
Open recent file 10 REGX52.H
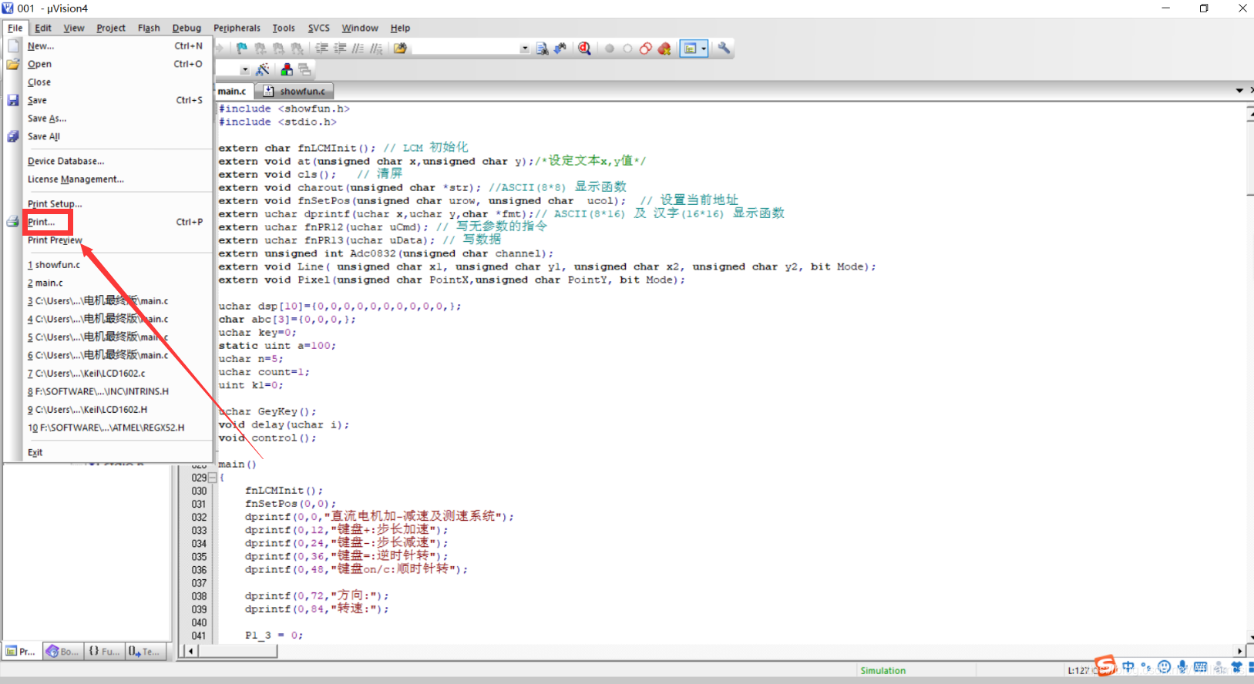coord(108,427)
